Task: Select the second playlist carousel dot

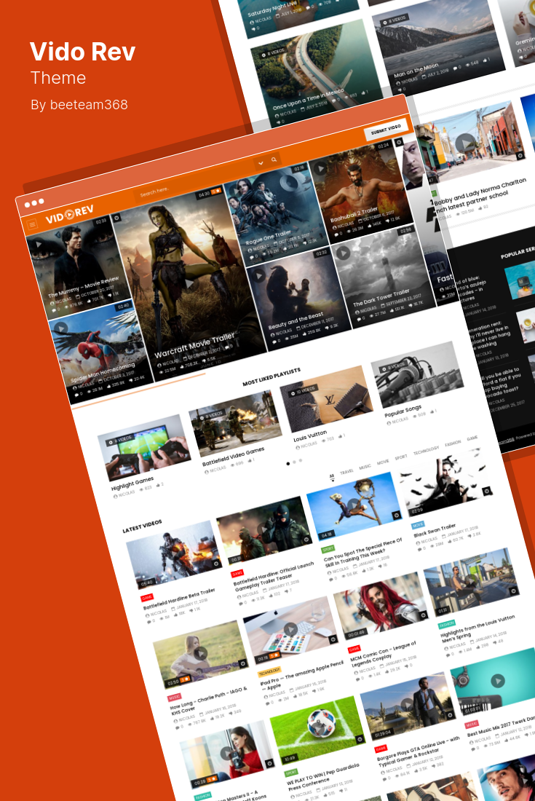Action: (x=294, y=462)
